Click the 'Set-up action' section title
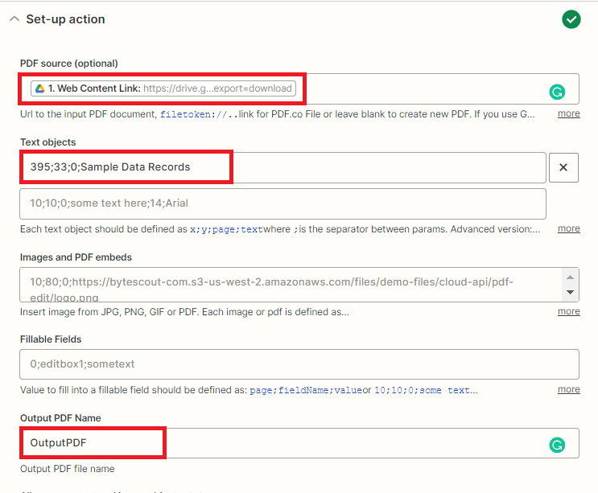This screenshot has height=493, width=598. coord(65,19)
